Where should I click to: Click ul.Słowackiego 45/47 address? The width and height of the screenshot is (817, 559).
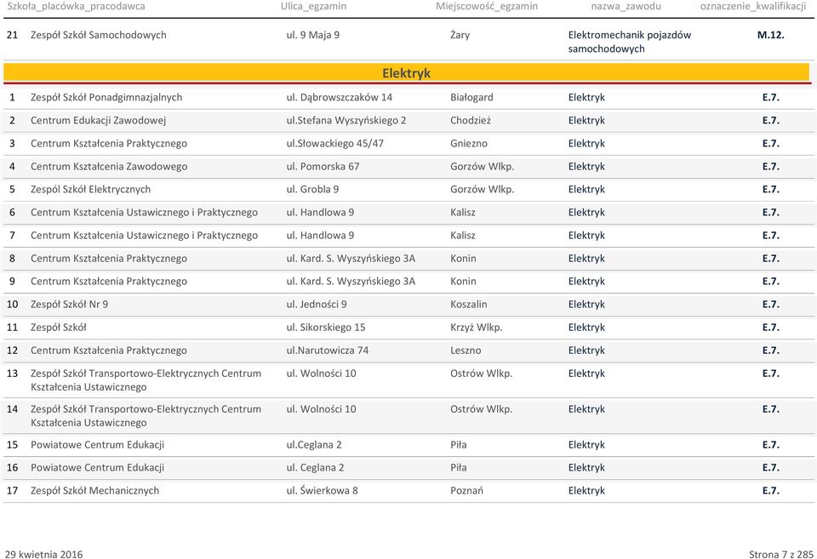pyautogui.click(x=334, y=143)
